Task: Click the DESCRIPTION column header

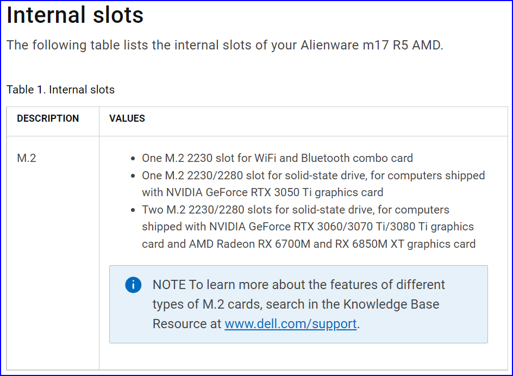Action: point(48,118)
